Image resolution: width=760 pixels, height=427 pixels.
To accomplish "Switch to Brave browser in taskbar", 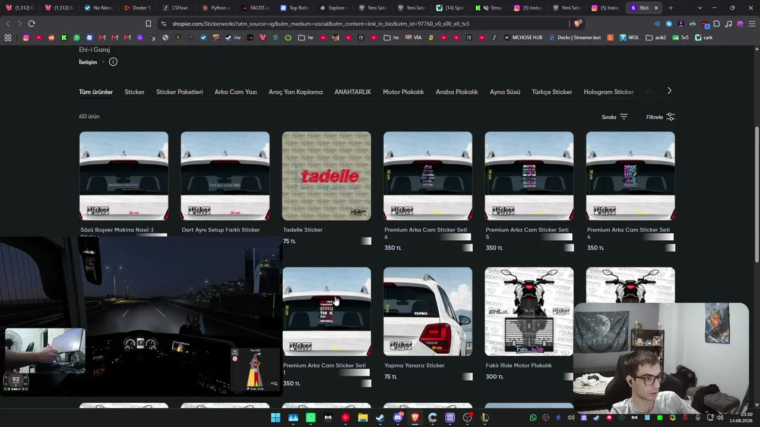I will click(415, 418).
